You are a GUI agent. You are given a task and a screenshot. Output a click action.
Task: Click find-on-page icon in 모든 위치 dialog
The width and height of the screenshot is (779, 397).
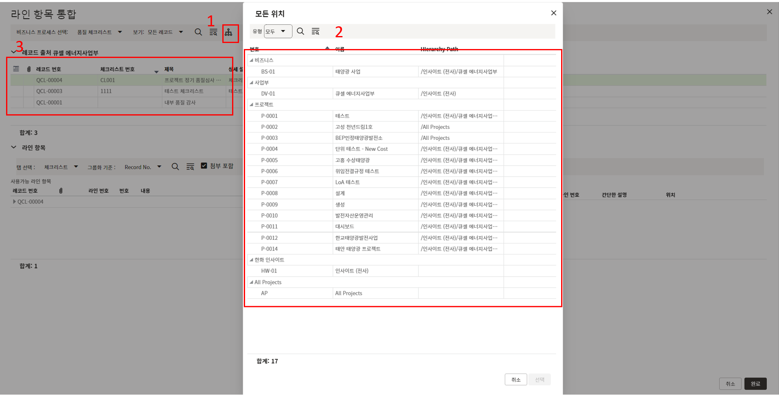315,31
